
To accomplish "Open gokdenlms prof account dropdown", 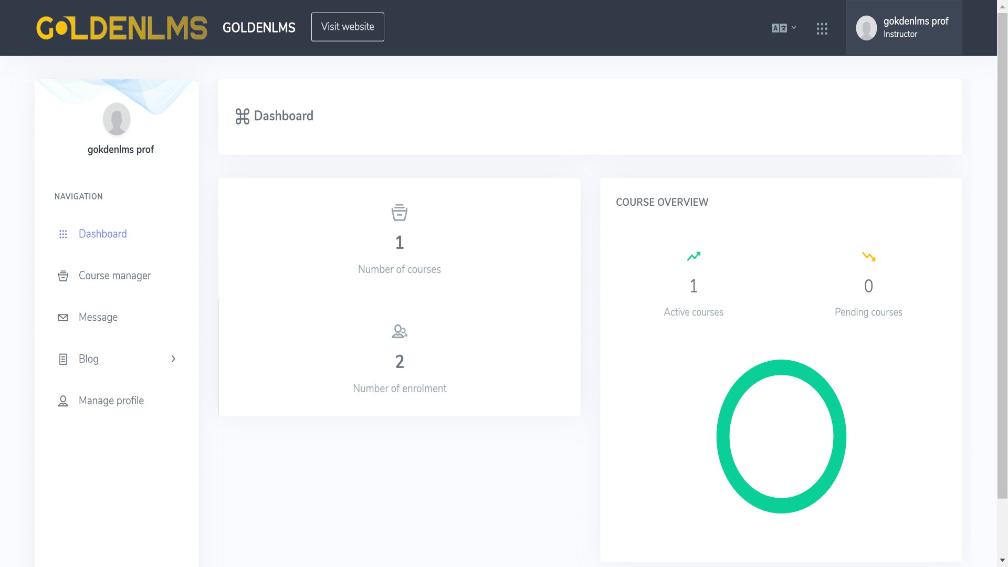I will click(x=904, y=27).
